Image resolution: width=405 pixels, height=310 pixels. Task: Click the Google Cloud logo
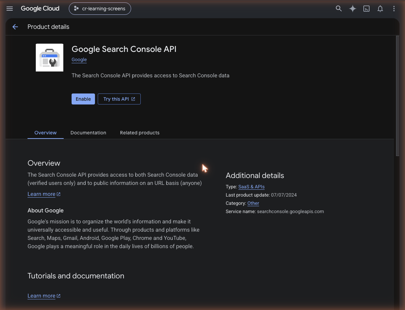point(40,9)
